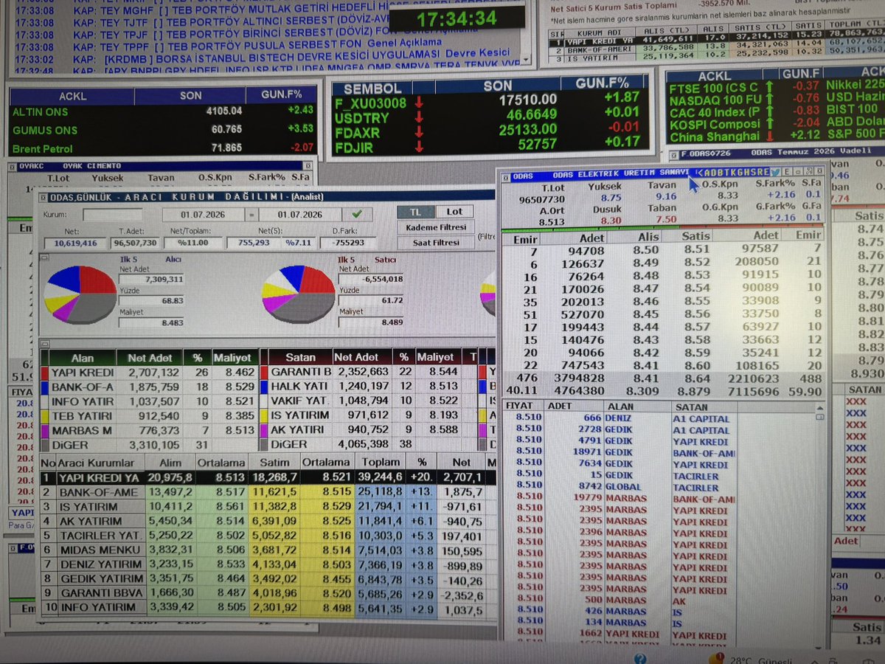This screenshot has height=664, width=885.
Task: Click the FIYAT header in ODAS trades list
Action: (521, 407)
